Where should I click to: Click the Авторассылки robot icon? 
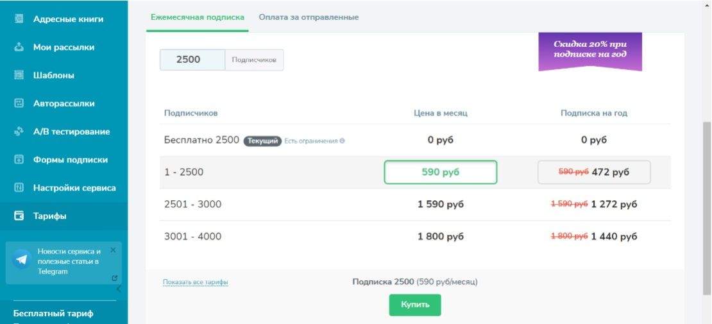pyautogui.click(x=19, y=103)
